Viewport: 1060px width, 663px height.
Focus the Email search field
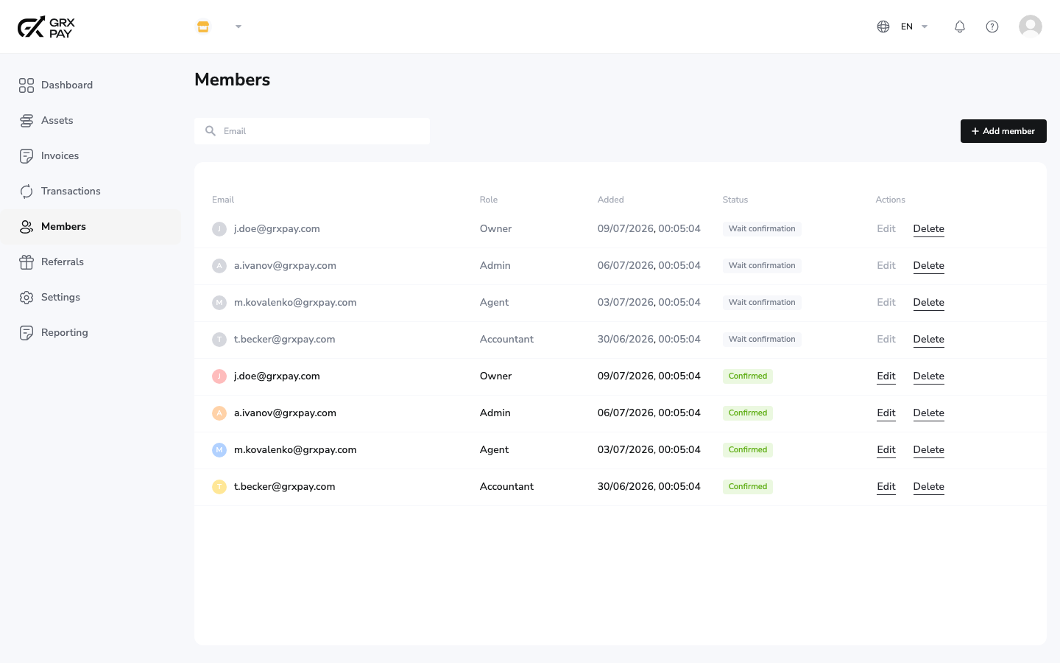click(x=312, y=131)
